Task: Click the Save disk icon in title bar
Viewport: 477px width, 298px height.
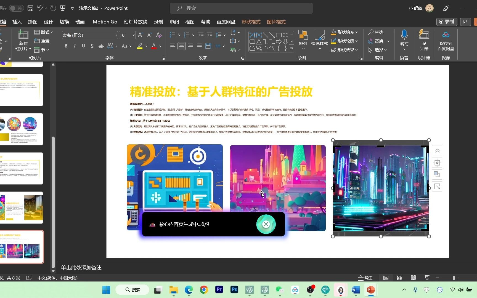Action: pos(30,8)
